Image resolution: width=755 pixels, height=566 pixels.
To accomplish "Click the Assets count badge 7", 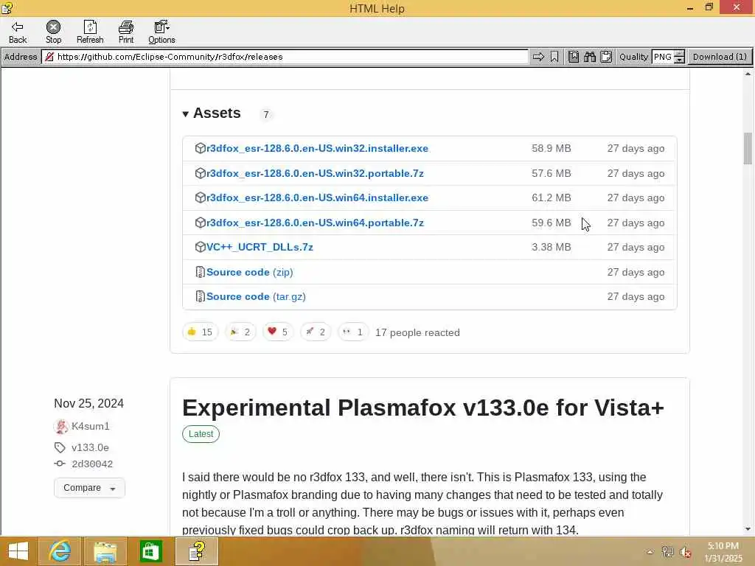I will click(265, 114).
